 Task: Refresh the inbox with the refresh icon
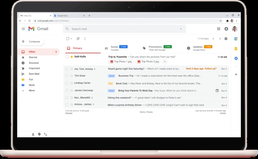coord(78,39)
